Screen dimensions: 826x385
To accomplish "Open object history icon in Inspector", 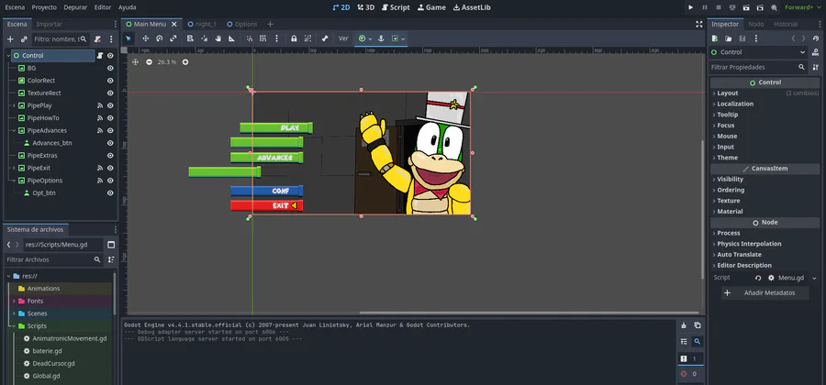I will click(x=816, y=38).
